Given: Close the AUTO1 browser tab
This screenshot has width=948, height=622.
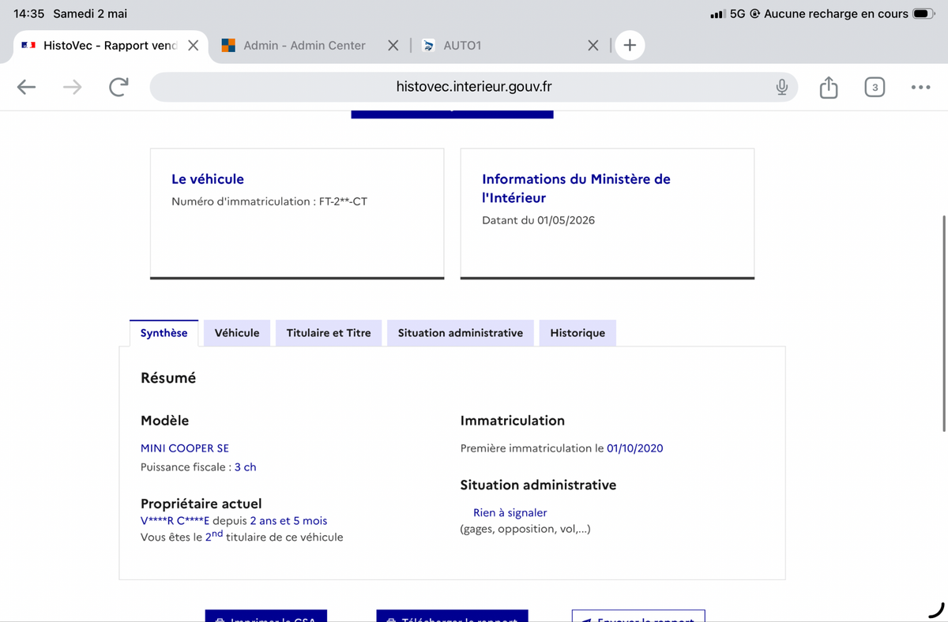Looking at the screenshot, I should pyautogui.click(x=593, y=45).
